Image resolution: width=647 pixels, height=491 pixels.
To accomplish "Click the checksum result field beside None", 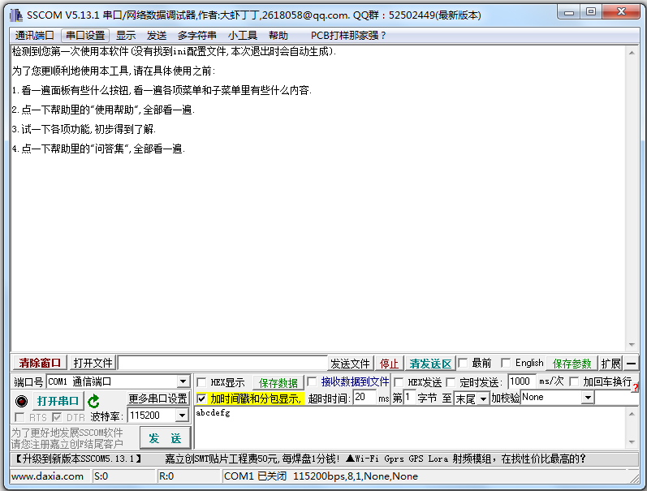I will pos(617,398).
